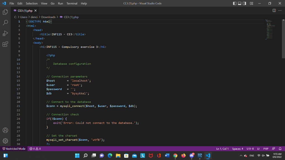Select the CE3 (1).php editor tab
The width and height of the screenshot is (285, 160).
point(25,11)
